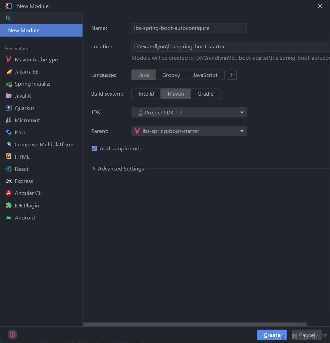The width and height of the screenshot is (330, 343).
Task: Click the Quarkus icon
Action: pos(9,108)
